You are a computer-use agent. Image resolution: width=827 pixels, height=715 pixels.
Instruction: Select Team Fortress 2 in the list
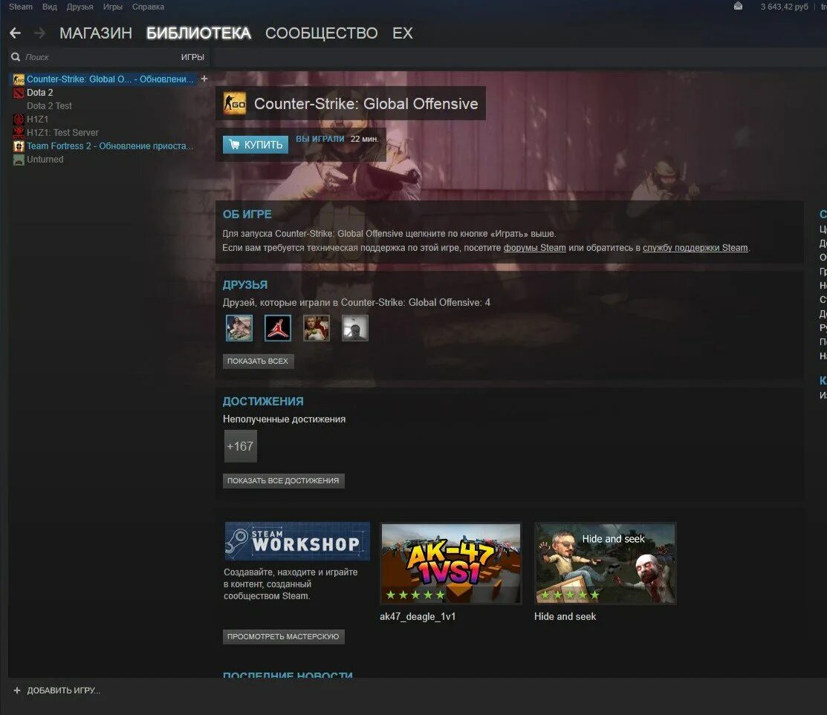(x=110, y=146)
